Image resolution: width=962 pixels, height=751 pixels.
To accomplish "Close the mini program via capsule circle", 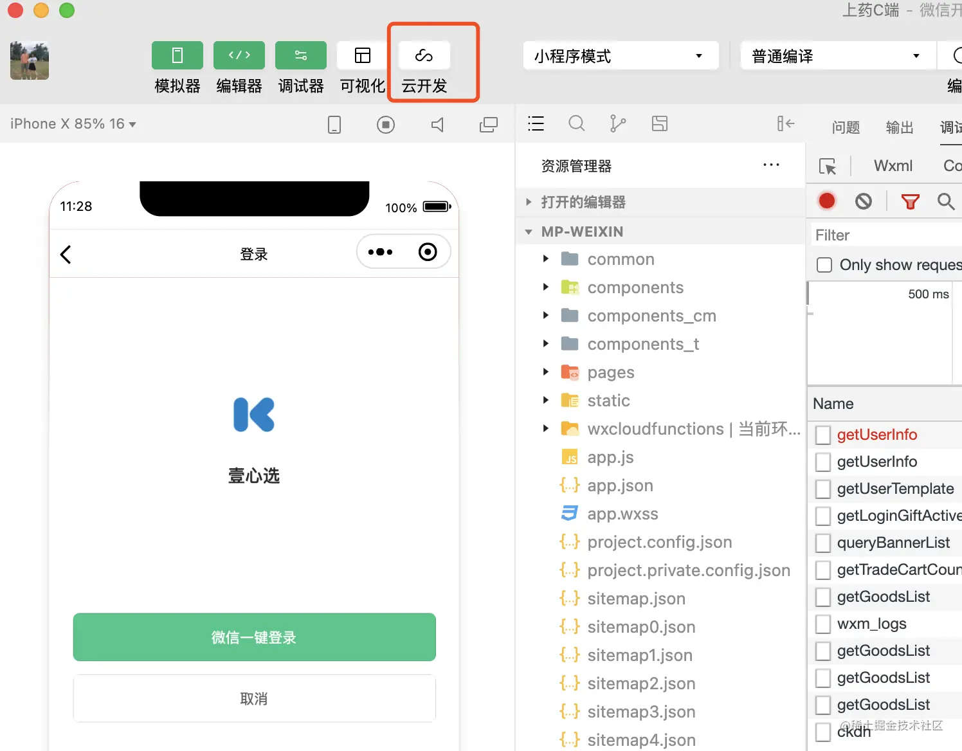I will 428,252.
